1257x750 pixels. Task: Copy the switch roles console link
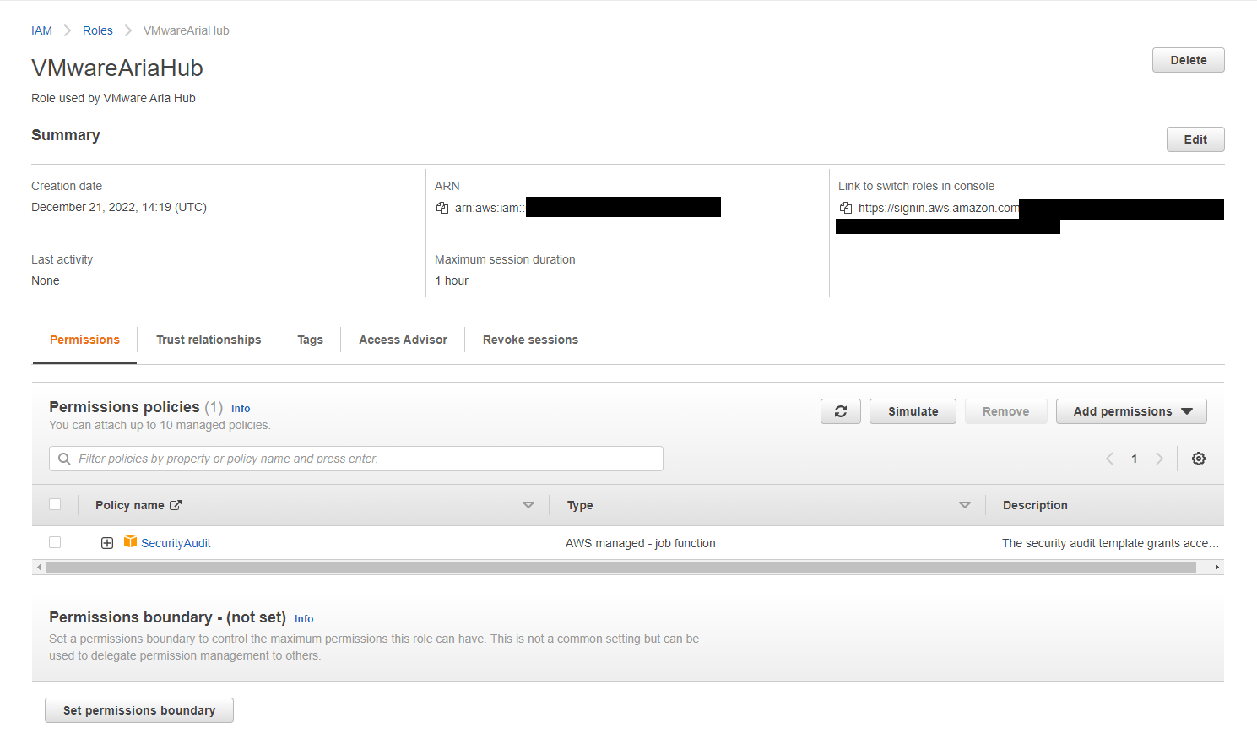846,207
